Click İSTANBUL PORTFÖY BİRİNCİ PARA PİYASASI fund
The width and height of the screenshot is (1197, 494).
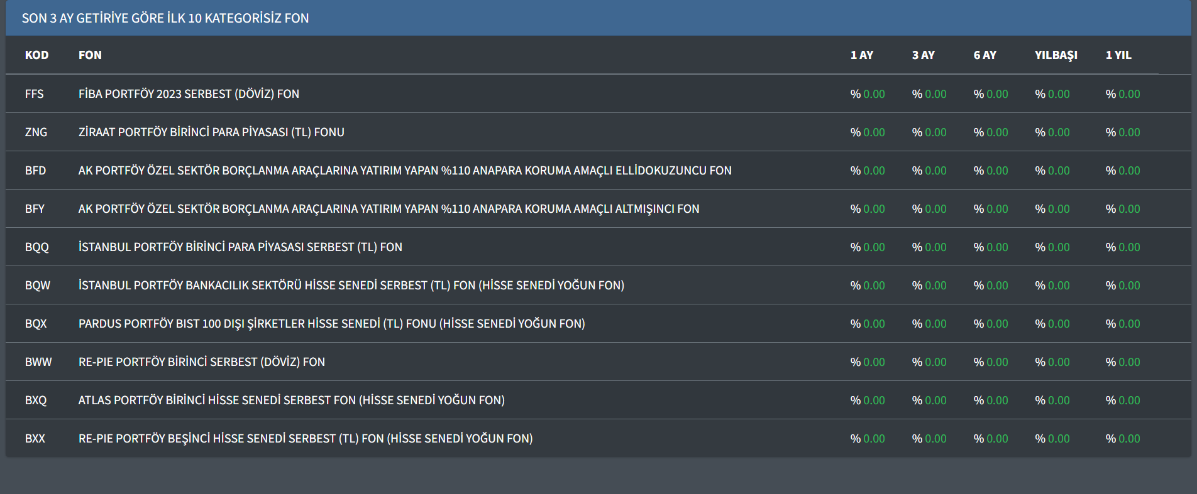pyautogui.click(x=240, y=247)
